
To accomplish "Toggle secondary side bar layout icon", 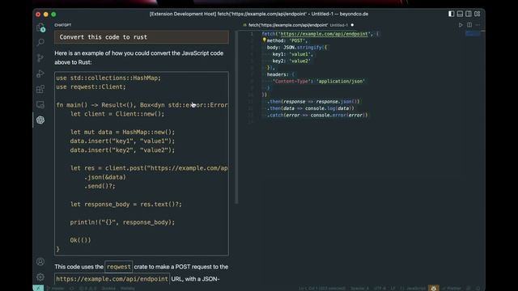I will (x=469, y=14).
